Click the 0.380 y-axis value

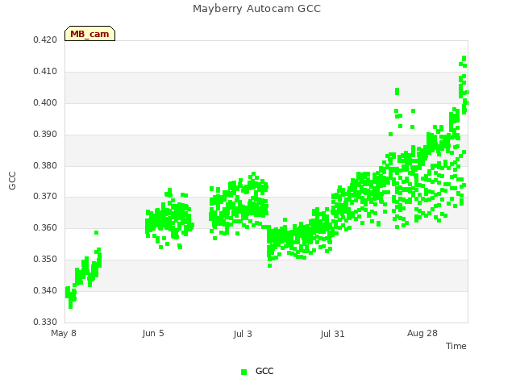pos(45,165)
